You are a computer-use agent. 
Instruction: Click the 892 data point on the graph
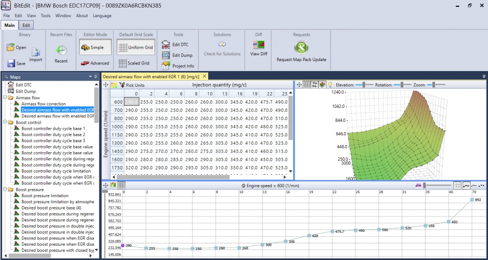point(472,200)
